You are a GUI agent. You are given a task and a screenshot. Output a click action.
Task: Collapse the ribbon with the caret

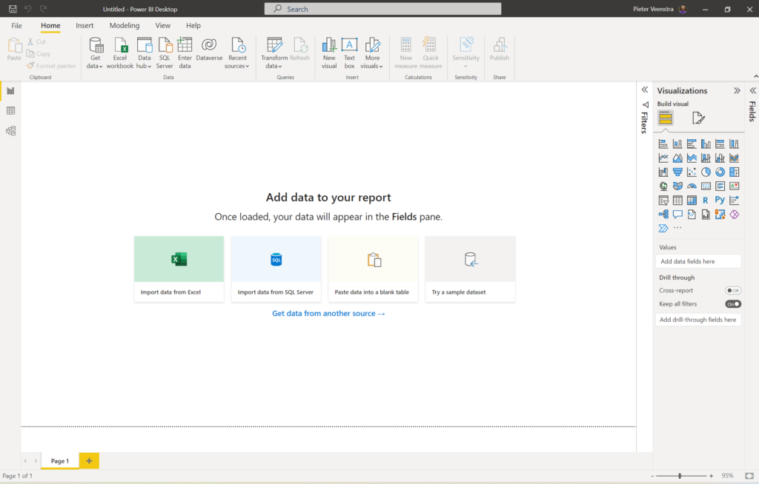755,76
